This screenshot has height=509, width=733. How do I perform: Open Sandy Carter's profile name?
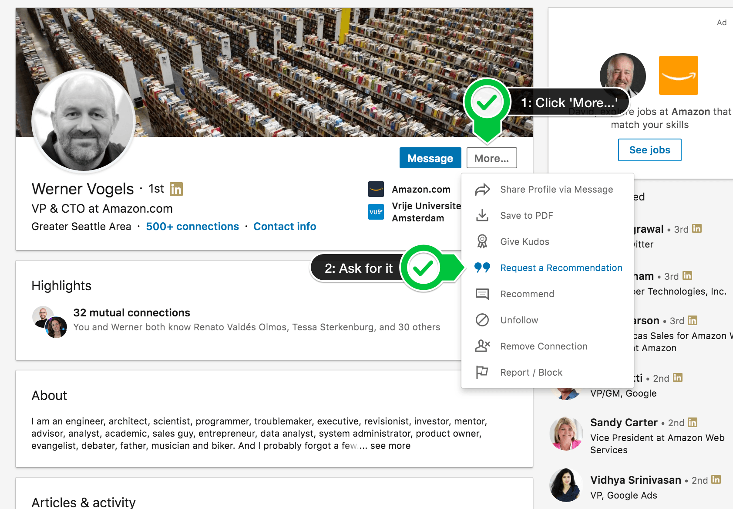tap(624, 423)
